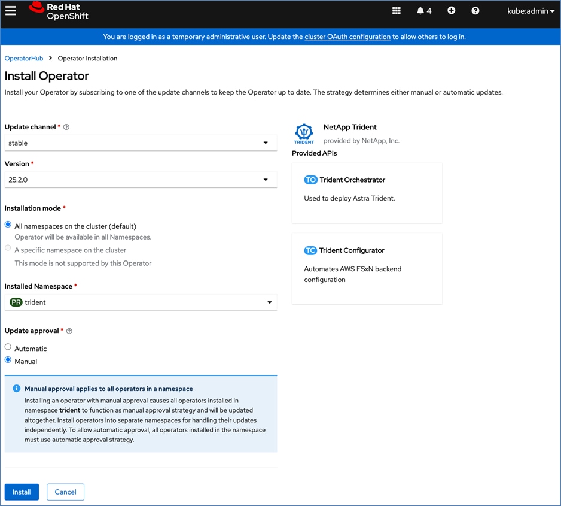
Task: Go back to OperatorHub breadcrumb
Action: (23, 58)
